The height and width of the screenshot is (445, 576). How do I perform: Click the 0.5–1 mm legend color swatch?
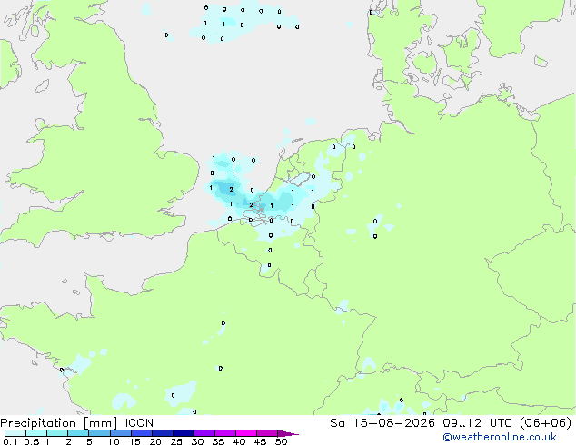[36, 433]
